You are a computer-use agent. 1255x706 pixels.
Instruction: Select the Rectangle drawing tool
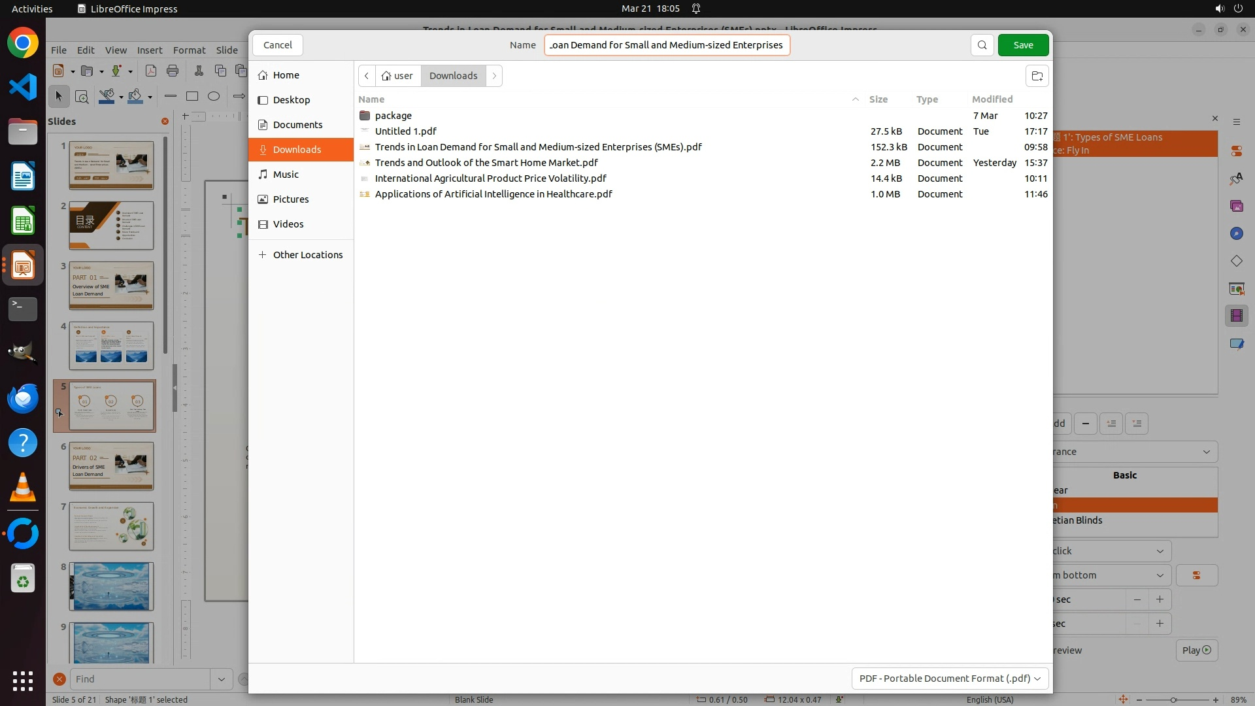(192, 96)
